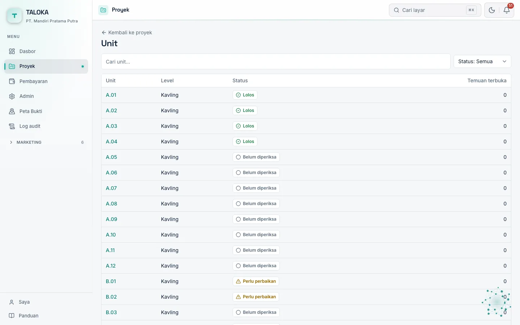Viewport: 520px width, 325px height.
Task: Open unit A.09 link
Action: (x=111, y=219)
